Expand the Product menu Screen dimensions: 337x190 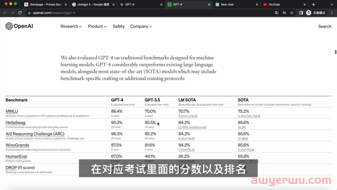(97, 26)
